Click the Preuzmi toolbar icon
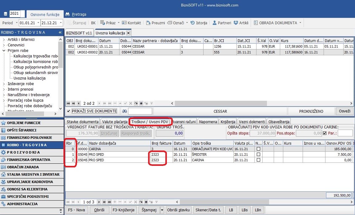Viewport: 355px width, 215px height. pyautogui.click(x=148, y=23)
